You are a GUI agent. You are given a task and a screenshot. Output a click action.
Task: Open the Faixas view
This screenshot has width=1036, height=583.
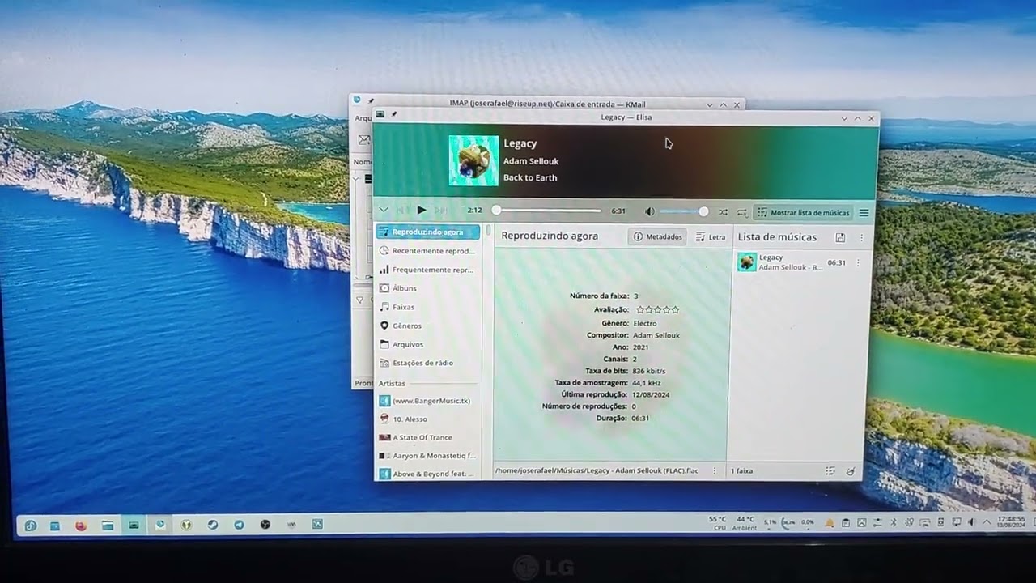[x=428, y=307]
